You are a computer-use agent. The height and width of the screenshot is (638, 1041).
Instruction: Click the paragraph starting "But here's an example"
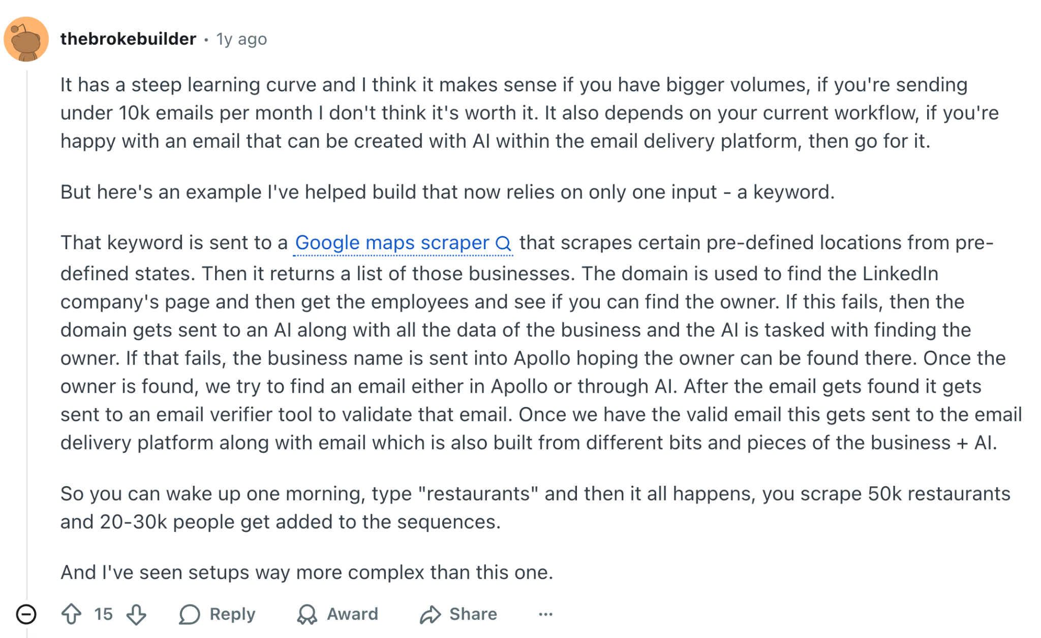pos(447,192)
